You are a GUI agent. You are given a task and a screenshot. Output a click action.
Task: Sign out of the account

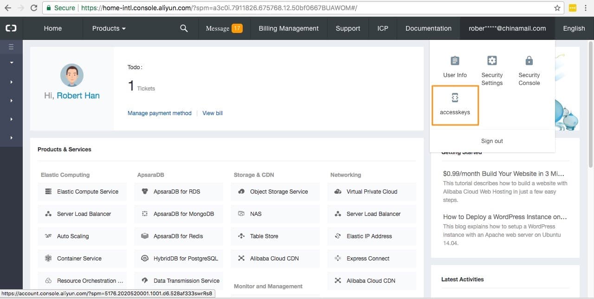click(x=492, y=141)
